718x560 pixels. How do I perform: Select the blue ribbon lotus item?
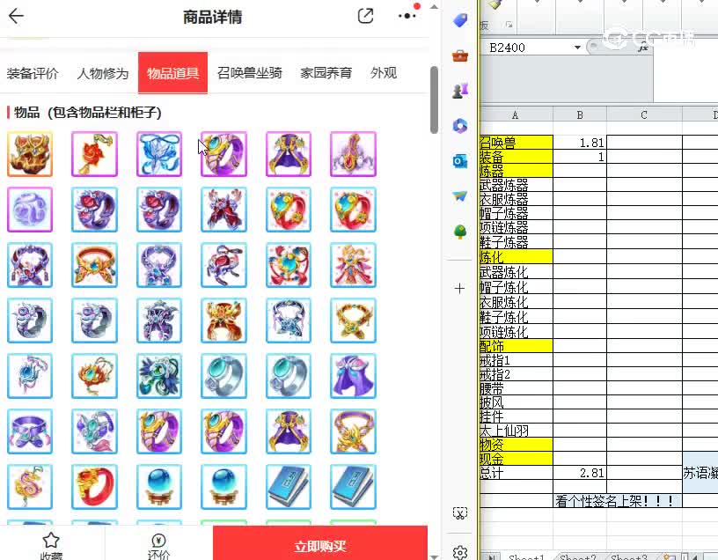pos(159,154)
